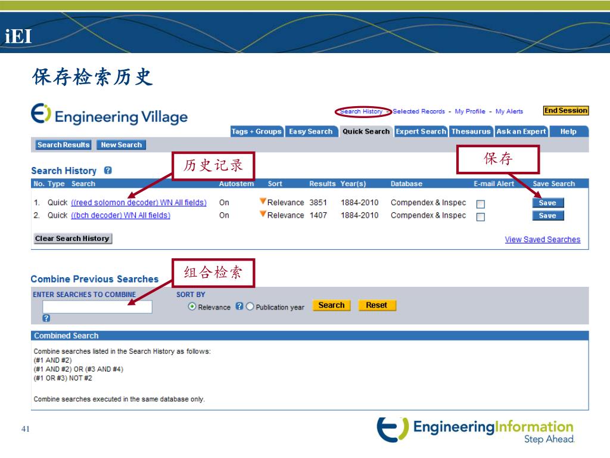Go to My Profile
The image size is (610, 458).
coord(470,112)
